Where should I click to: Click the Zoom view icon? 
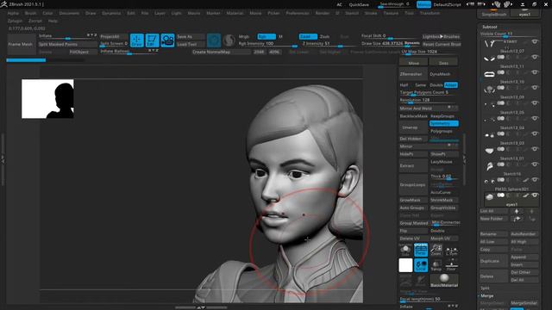[436, 250]
